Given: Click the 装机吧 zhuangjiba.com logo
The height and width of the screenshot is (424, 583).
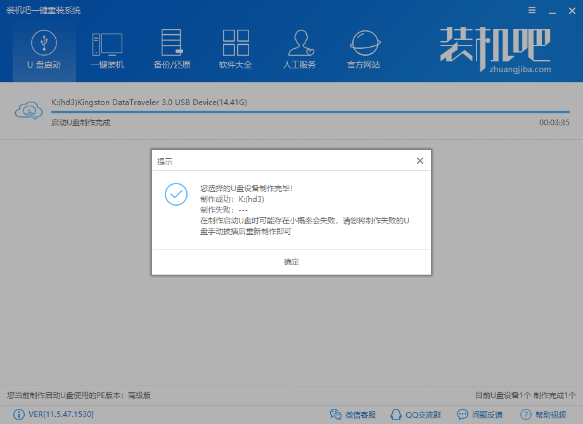Looking at the screenshot, I should [x=496, y=51].
